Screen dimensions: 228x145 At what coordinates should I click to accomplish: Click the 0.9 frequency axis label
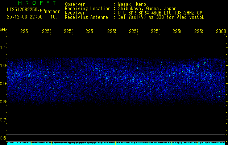4,84
